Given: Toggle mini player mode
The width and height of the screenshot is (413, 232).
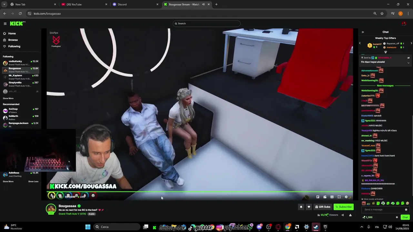Looking at the screenshot, I should tap(318, 197).
